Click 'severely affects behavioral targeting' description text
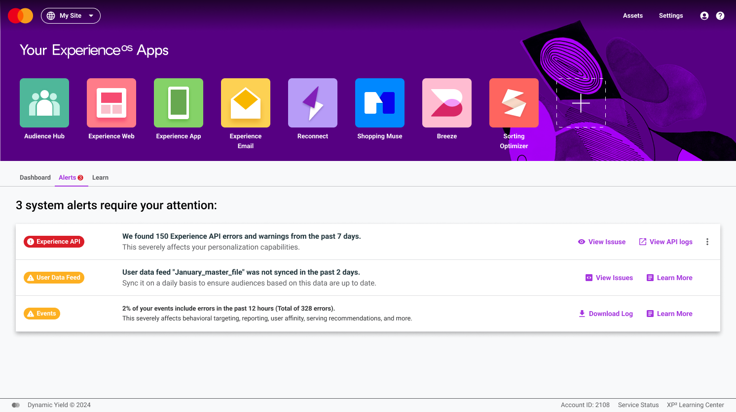Viewport: 736px width, 412px height. pos(267,318)
